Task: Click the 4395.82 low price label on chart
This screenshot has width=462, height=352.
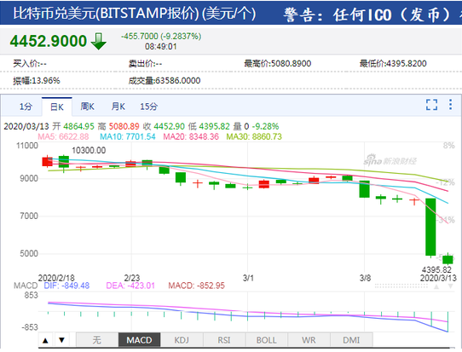Action: click(436, 269)
